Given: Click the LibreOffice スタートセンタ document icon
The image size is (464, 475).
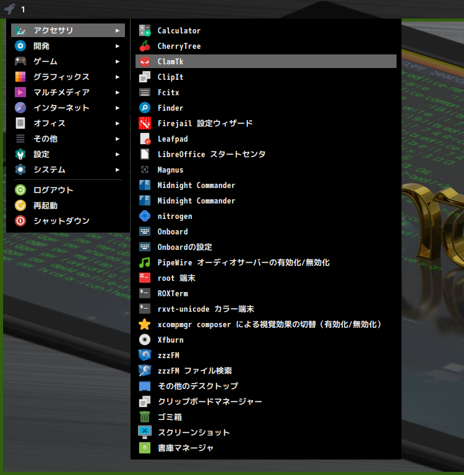Looking at the screenshot, I should 145,154.
